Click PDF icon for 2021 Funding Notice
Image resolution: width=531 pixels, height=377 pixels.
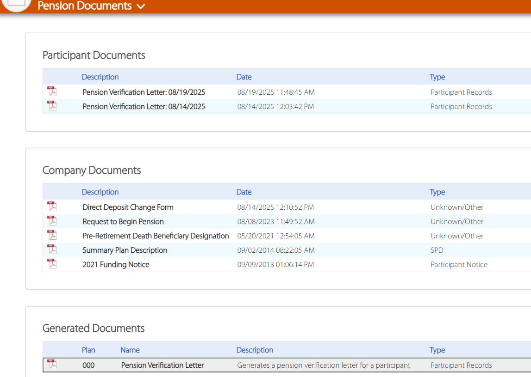click(52, 263)
